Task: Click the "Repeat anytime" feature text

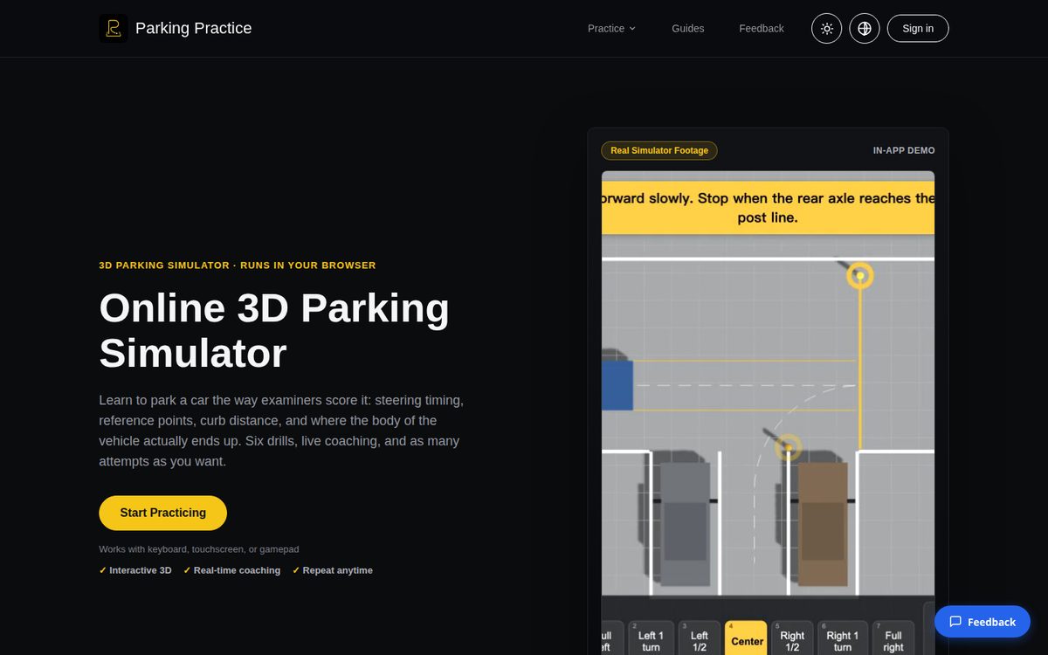Action: (337, 570)
